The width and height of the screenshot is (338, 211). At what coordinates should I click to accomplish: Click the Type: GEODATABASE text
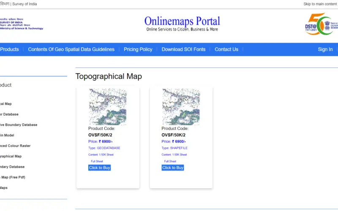[x=104, y=148]
